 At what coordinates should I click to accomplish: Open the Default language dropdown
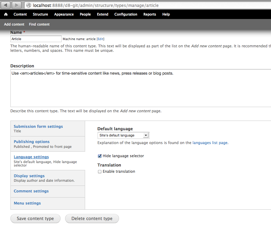click(123, 135)
